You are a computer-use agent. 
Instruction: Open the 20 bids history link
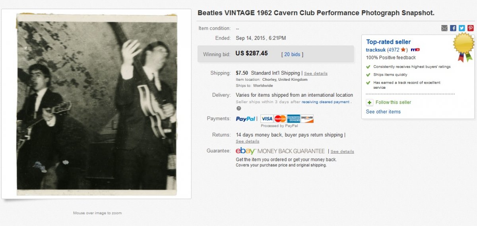[x=292, y=55]
